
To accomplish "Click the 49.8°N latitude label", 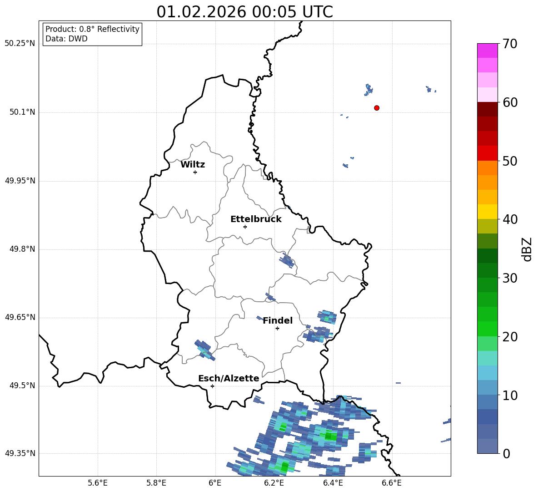I will 23,249.
